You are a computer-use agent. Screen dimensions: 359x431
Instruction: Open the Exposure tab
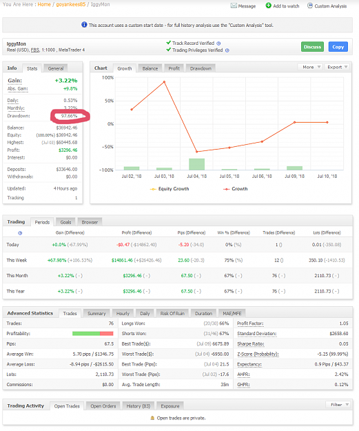(x=170, y=406)
